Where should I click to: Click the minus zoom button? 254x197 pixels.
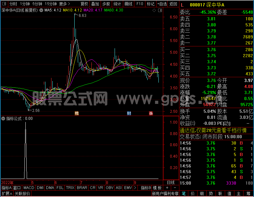pyautogui.click(x=175, y=188)
